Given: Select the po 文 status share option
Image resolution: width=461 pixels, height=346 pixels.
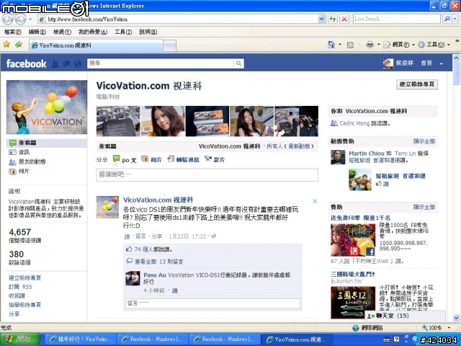Looking at the screenshot, I should (x=125, y=159).
